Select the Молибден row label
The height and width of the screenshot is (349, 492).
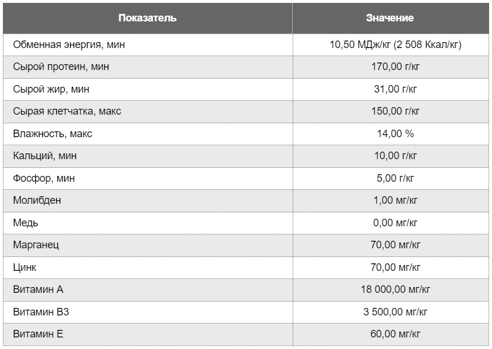[37, 200]
